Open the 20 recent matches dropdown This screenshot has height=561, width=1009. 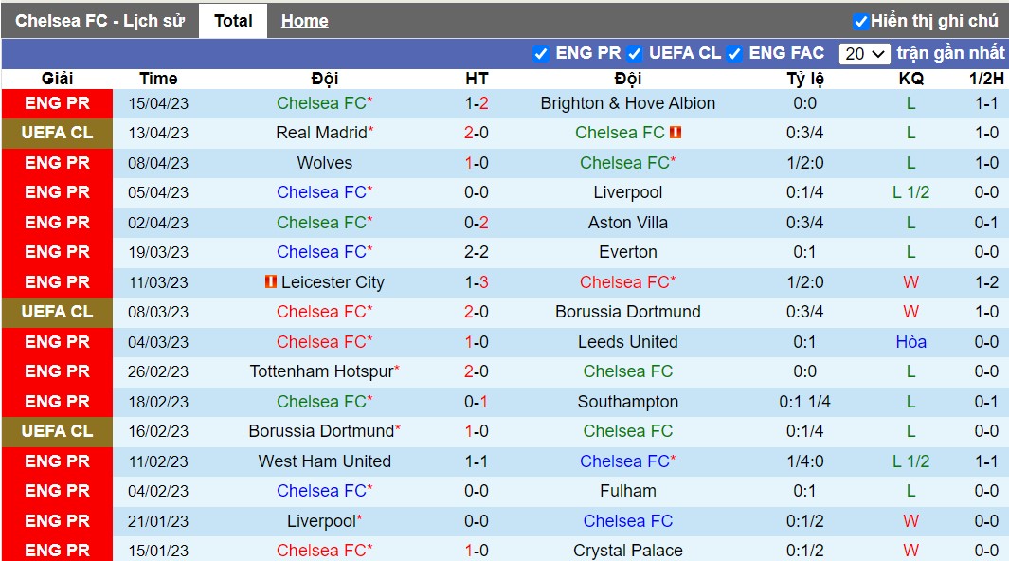(x=864, y=53)
